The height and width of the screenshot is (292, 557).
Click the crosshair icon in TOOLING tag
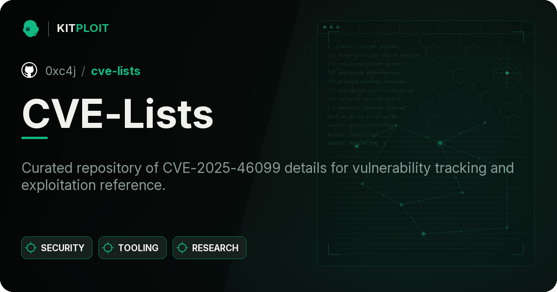click(x=108, y=248)
